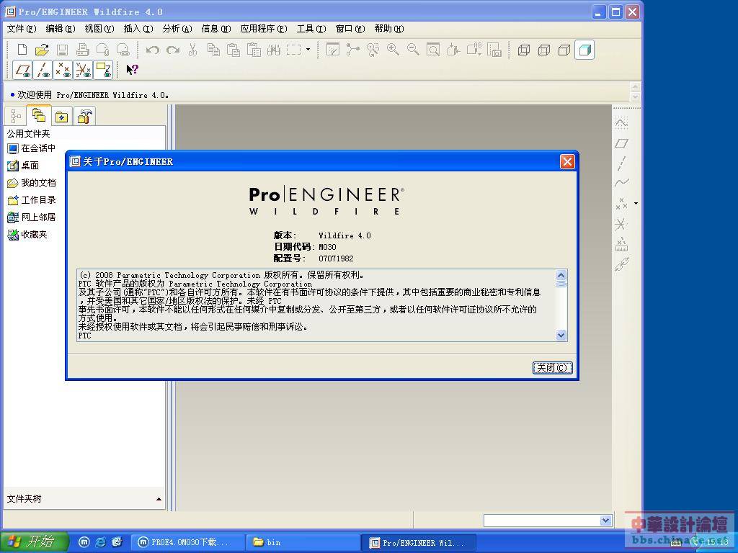Switch to the Favorites navigator tab
738x553 pixels.
click(62, 116)
